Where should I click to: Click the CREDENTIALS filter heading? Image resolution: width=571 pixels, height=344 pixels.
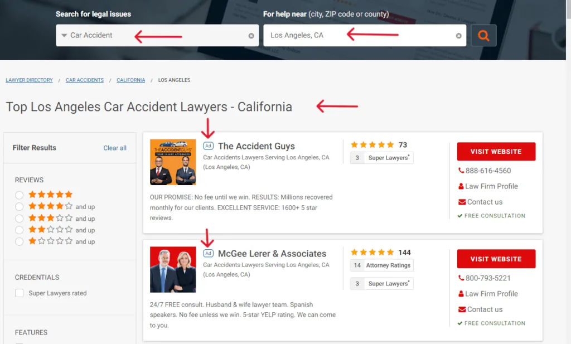point(37,278)
